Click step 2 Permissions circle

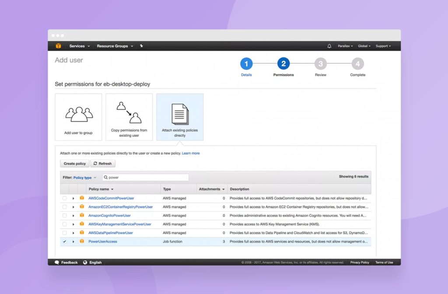tap(283, 64)
